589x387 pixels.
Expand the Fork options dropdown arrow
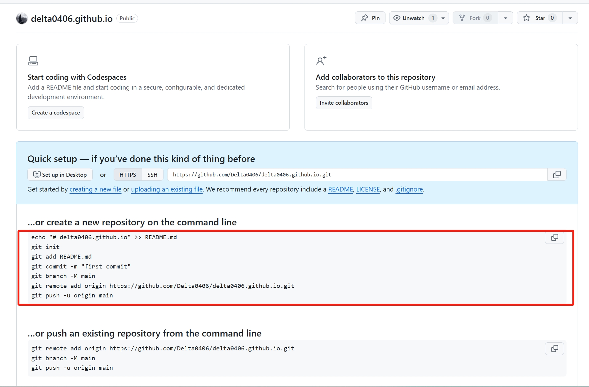[x=506, y=18]
